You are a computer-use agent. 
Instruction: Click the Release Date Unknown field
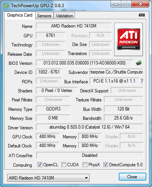51,54
